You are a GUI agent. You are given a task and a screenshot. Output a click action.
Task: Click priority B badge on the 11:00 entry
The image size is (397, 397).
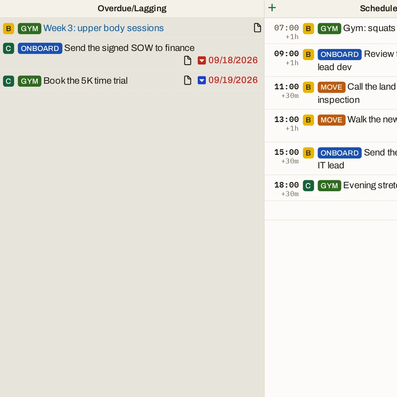click(x=308, y=87)
